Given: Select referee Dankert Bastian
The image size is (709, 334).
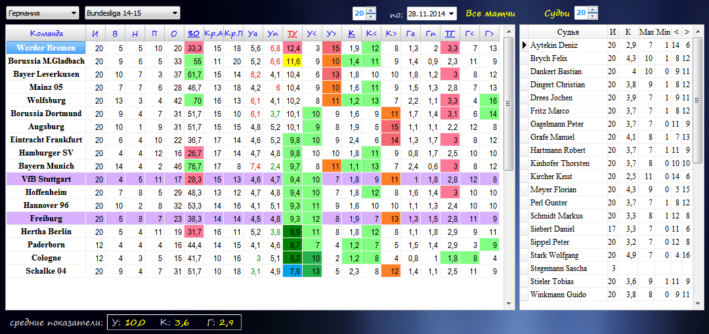Looking at the screenshot, I should [568, 72].
